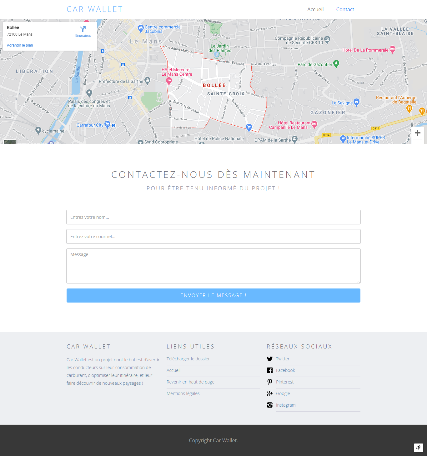Send the form with Envoyer le message
Screen dimensions: 427x456
(x=213, y=295)
